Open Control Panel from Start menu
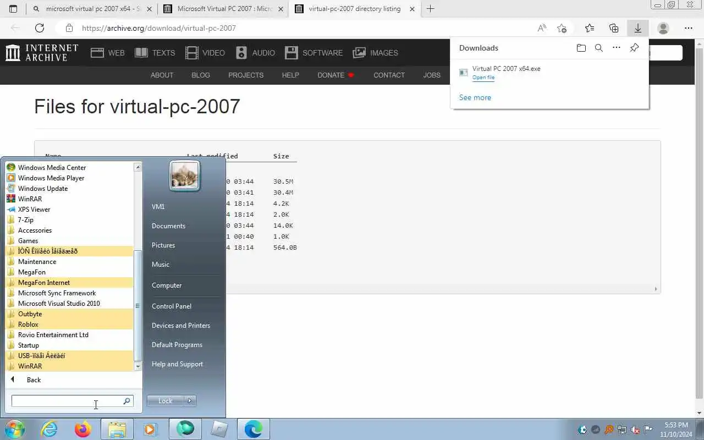The image size is (704, 440). coord(172,306)
